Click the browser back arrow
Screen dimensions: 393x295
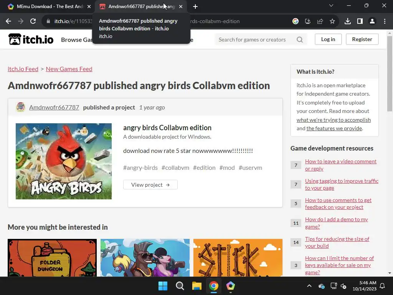[x=8, y=22]
